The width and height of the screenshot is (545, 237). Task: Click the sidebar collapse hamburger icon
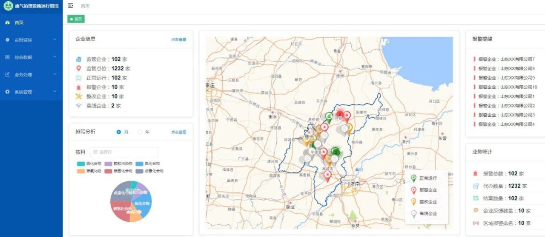pos(71,6)
